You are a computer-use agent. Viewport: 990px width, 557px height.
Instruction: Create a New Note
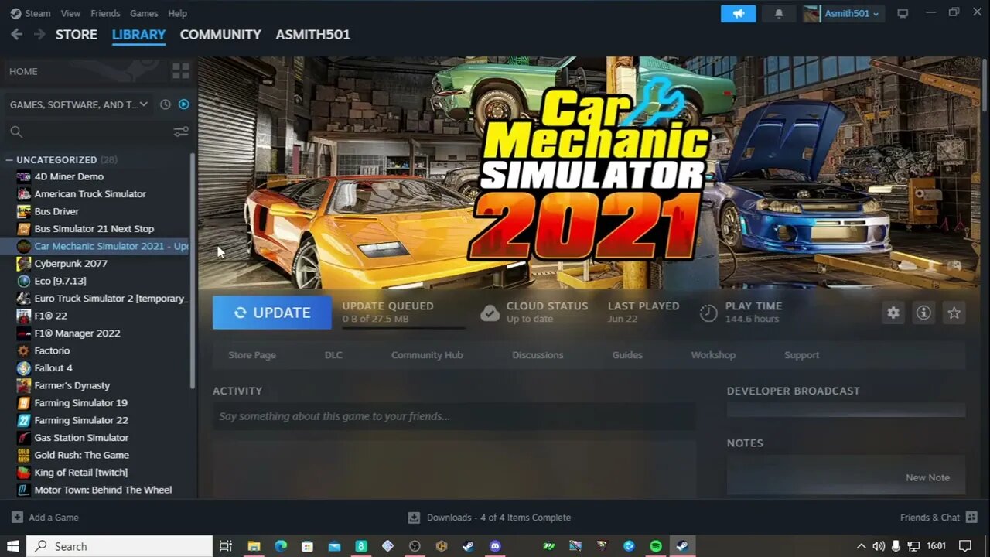(927, 477)
